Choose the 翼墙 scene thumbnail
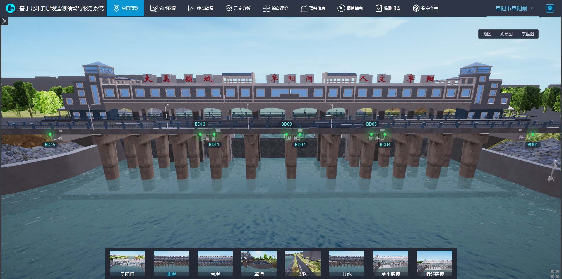Viewport: 562px width, 279px height. [x=259, y=263]
